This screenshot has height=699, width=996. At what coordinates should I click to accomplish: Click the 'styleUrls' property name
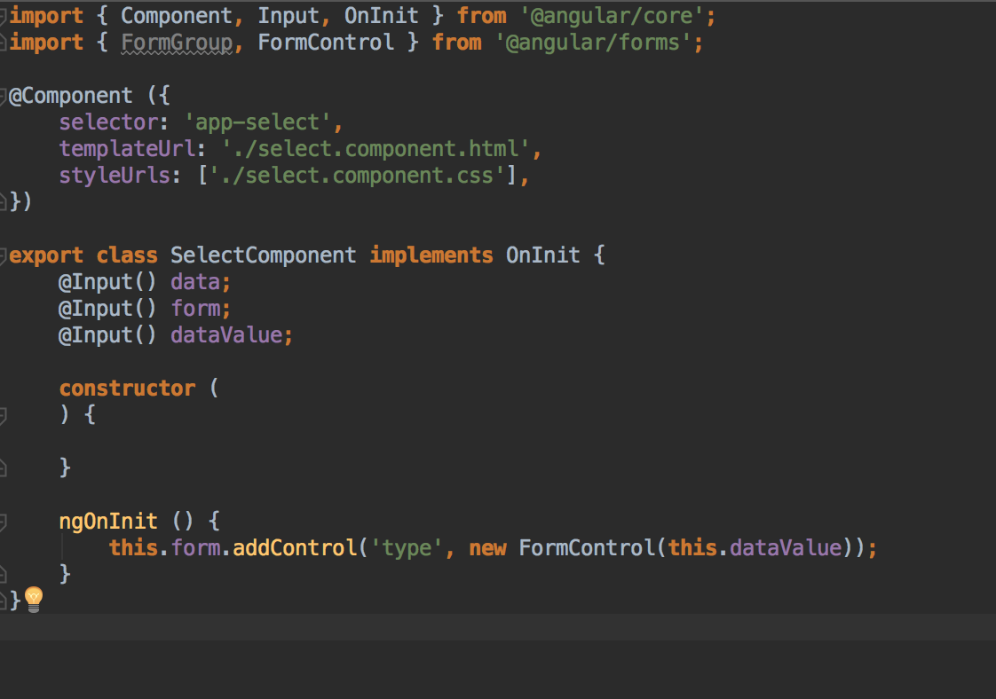pos(115,176)
